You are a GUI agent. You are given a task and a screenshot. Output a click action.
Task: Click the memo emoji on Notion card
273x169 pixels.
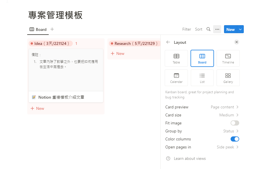coord(34,97)
